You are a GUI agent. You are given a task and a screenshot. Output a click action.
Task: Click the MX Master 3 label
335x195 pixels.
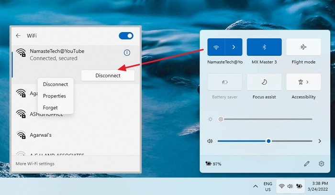264,62
